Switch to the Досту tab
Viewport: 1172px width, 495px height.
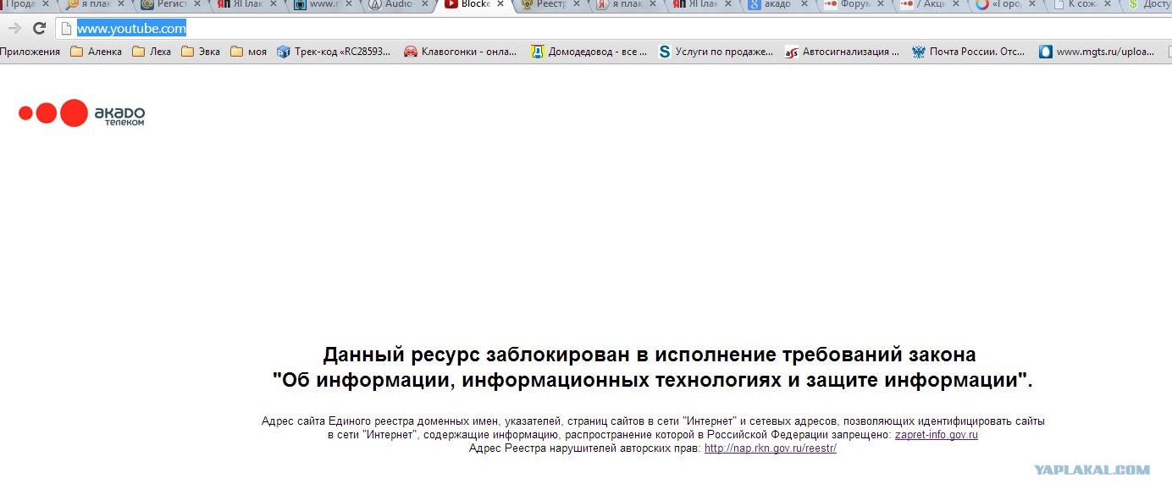[x=1150, y=4]
